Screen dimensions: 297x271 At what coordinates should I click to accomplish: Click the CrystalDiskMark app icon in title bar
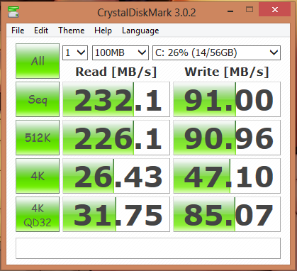point(13,12)
